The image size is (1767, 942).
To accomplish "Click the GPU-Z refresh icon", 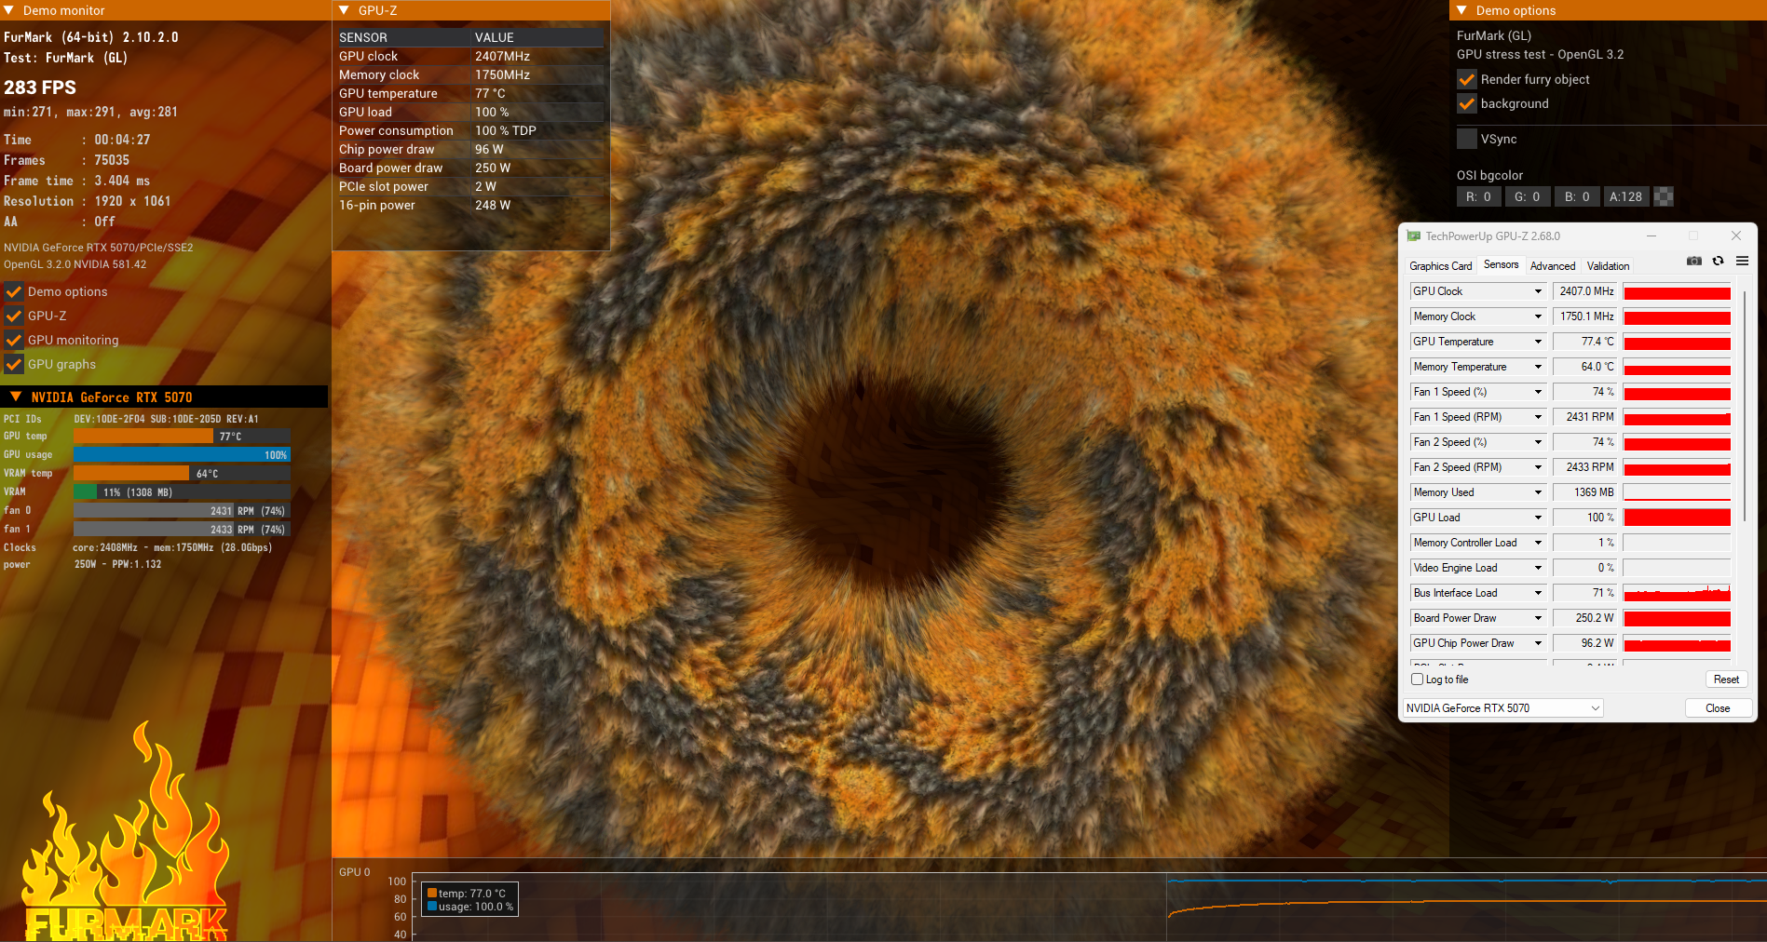I will click(x=1718, y=262).
